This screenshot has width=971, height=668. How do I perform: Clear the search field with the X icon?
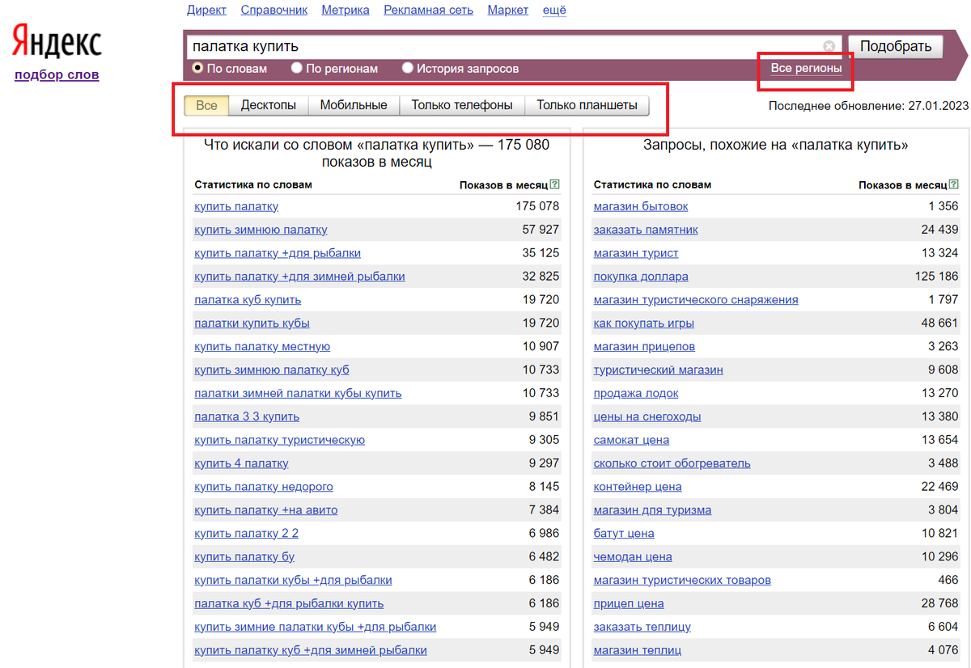(x=829, y=46)
